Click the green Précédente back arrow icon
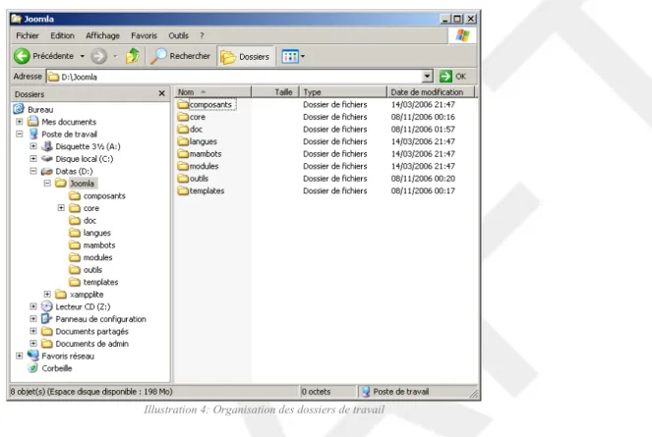 [x=22, y=56]
